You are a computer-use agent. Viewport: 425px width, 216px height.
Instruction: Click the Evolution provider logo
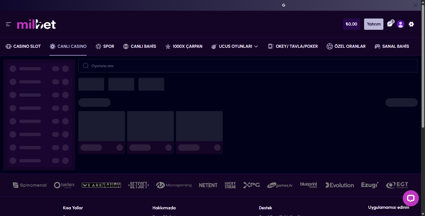point(339,185)
